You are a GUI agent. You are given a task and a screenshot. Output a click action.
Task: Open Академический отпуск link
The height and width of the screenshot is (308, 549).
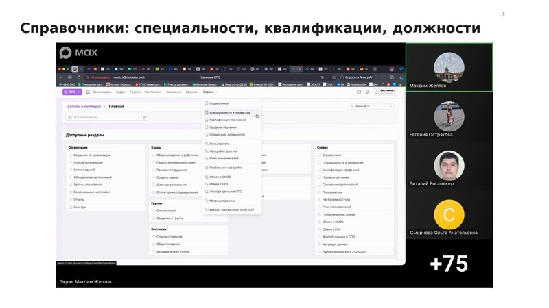(173, 251)
